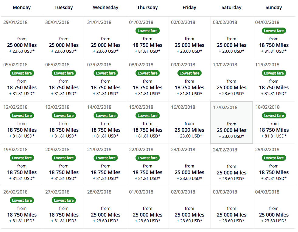Click the Saturday column header

click(x=231, y=8)
